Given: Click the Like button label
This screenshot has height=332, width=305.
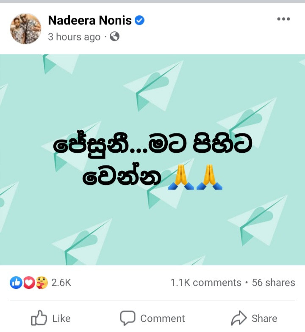Looking at the screenshot, I should (61, 318).
